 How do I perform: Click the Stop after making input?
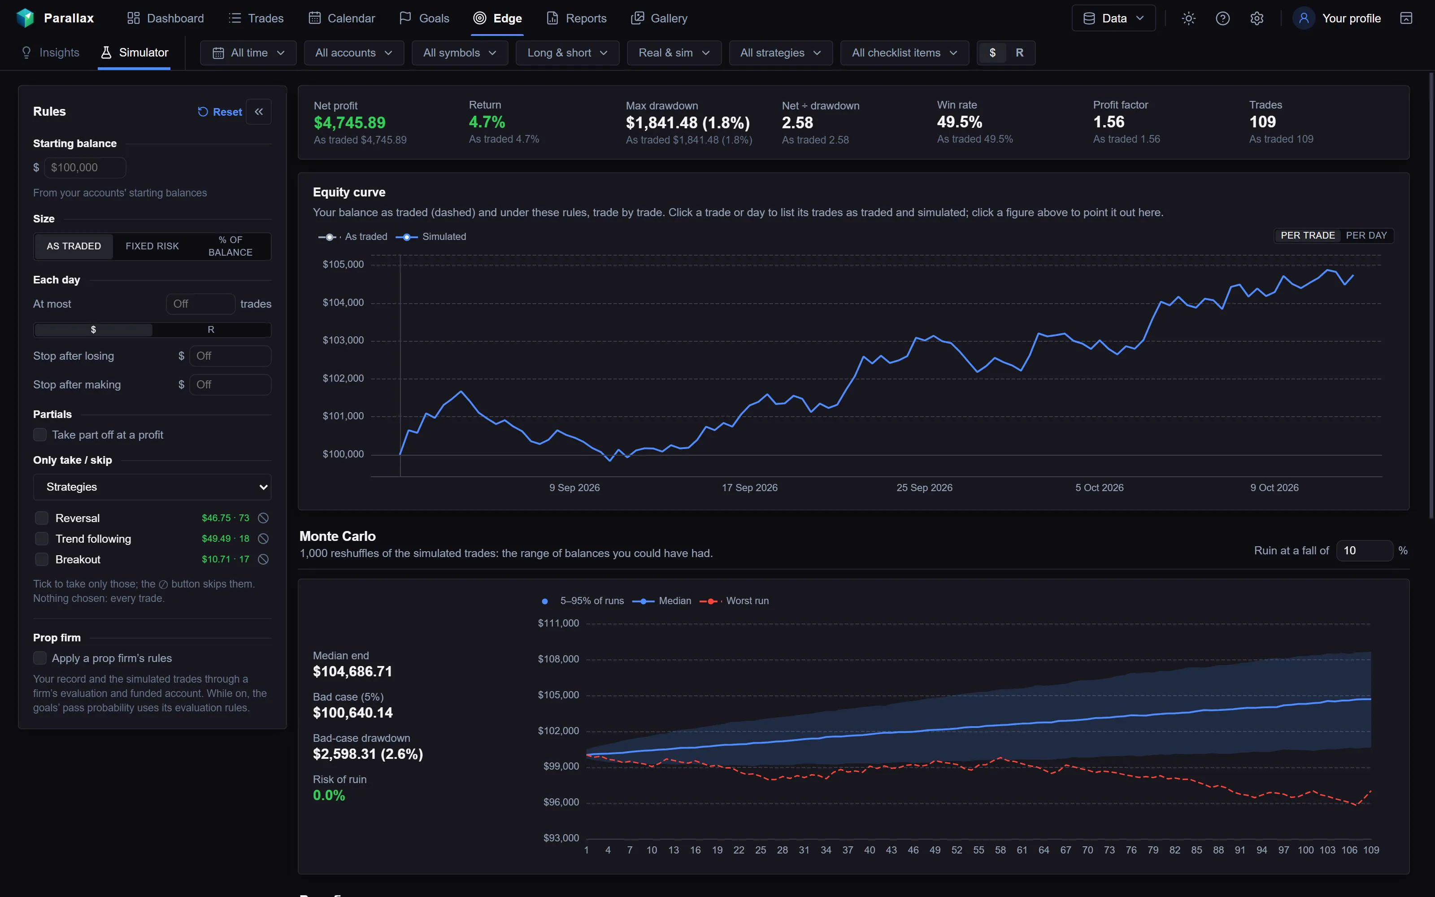(x=230, y=384)
